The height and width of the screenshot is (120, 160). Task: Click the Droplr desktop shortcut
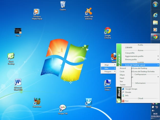point(88,101)
